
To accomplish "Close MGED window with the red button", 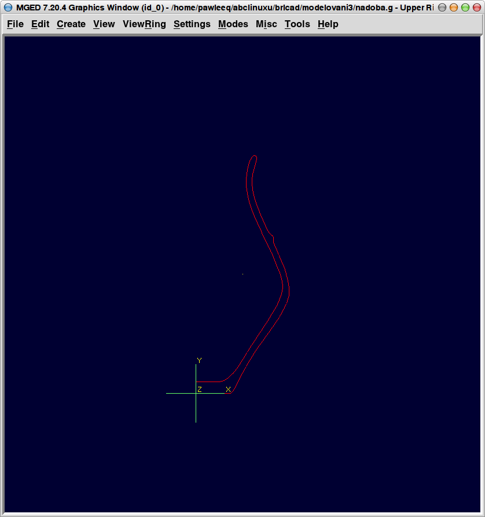I will click(x=476, y=8).
